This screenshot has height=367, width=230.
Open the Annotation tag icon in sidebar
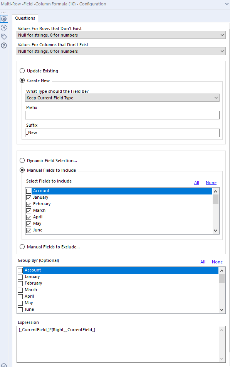click(4, 37)
